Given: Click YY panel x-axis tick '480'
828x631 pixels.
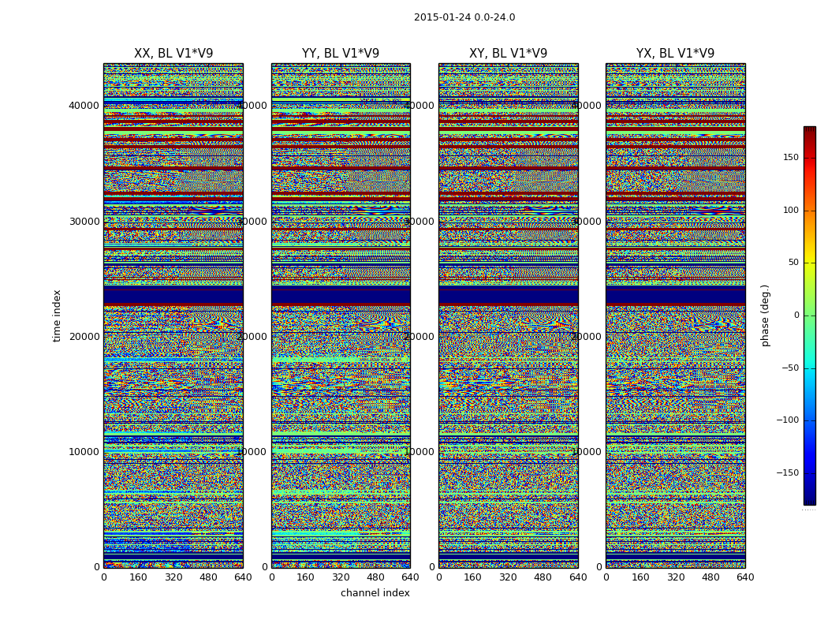Looking at the screenshot, I should click(375, 577).
